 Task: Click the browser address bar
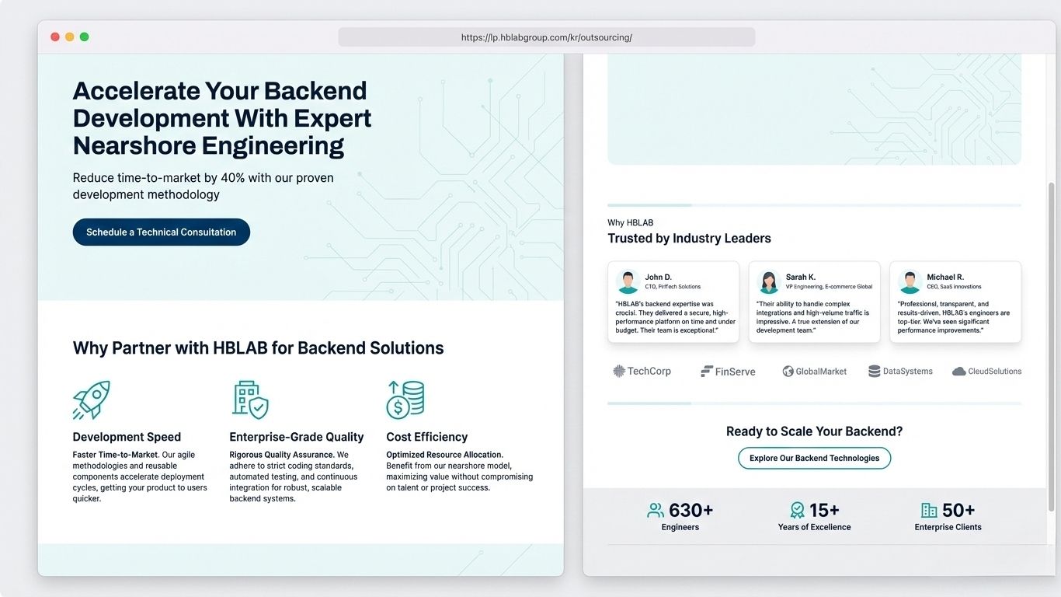(546, 37)
